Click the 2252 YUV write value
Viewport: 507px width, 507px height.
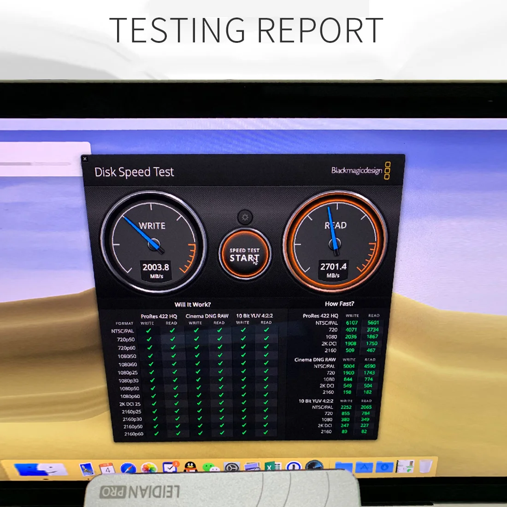point(346,407)
